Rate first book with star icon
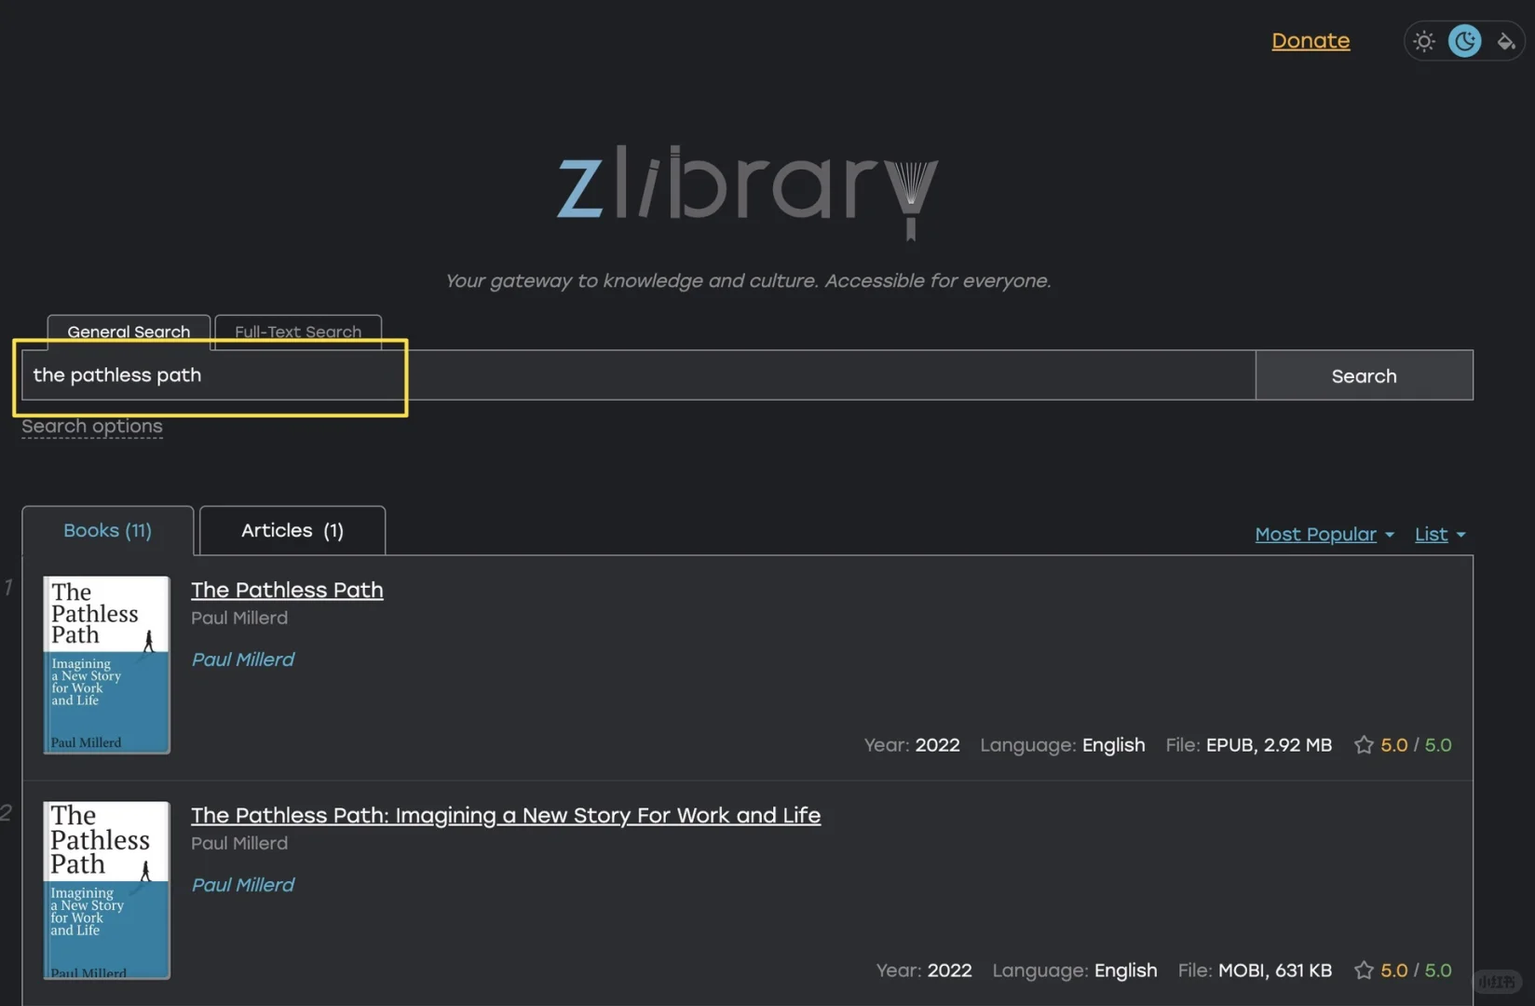The image size is (1535, 1006). 1364,745
